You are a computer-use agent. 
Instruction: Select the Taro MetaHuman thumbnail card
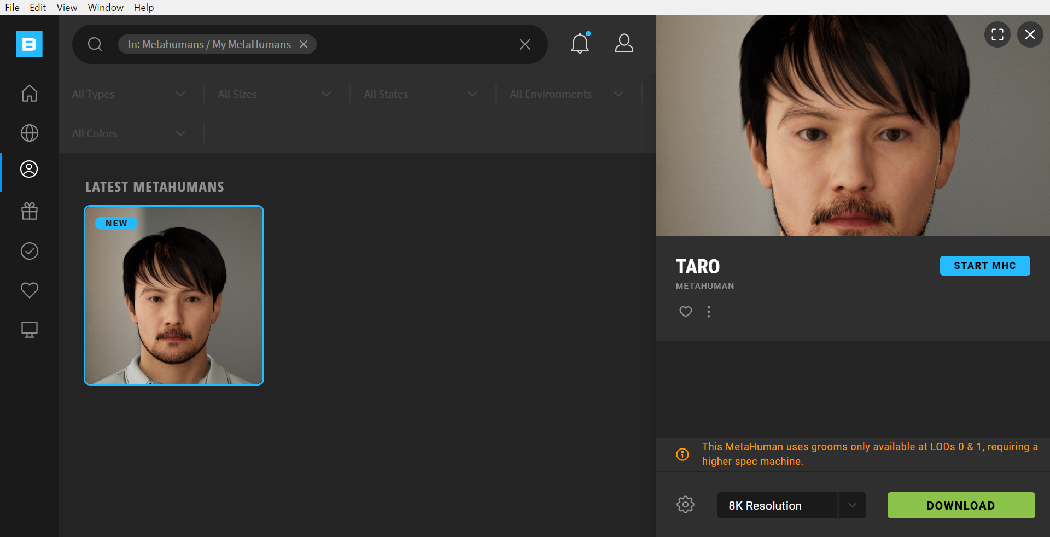(x=174, y=295)
